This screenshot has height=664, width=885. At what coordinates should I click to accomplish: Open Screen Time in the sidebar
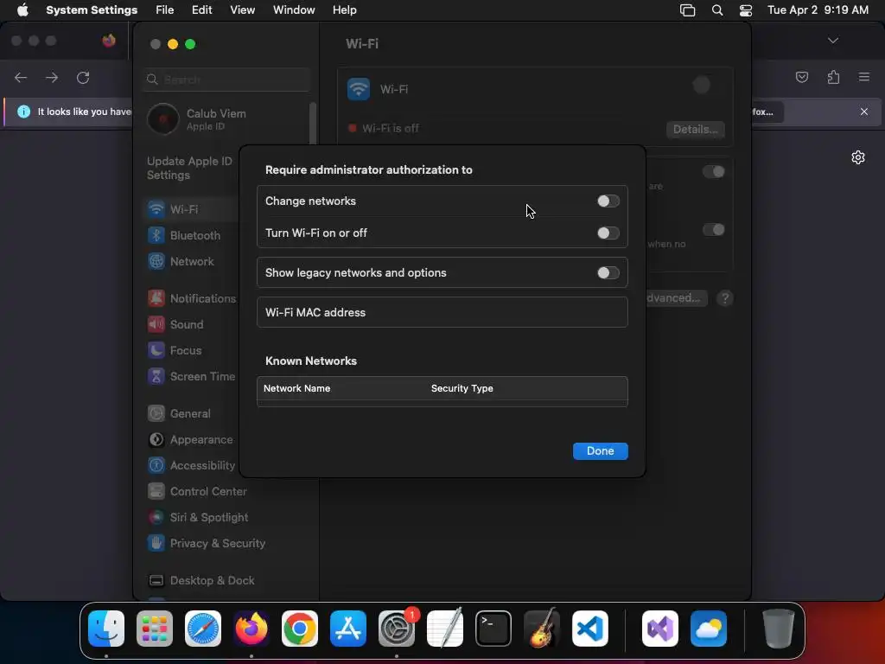191,376
